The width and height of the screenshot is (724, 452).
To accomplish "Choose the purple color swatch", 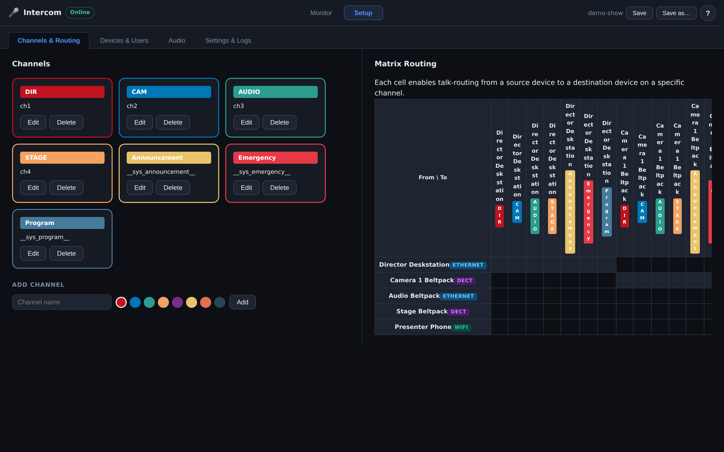I will (x=177, y=302).
